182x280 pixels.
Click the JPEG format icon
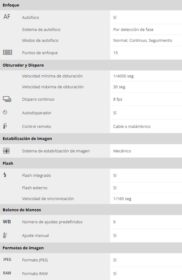click(x=7, y=260)
